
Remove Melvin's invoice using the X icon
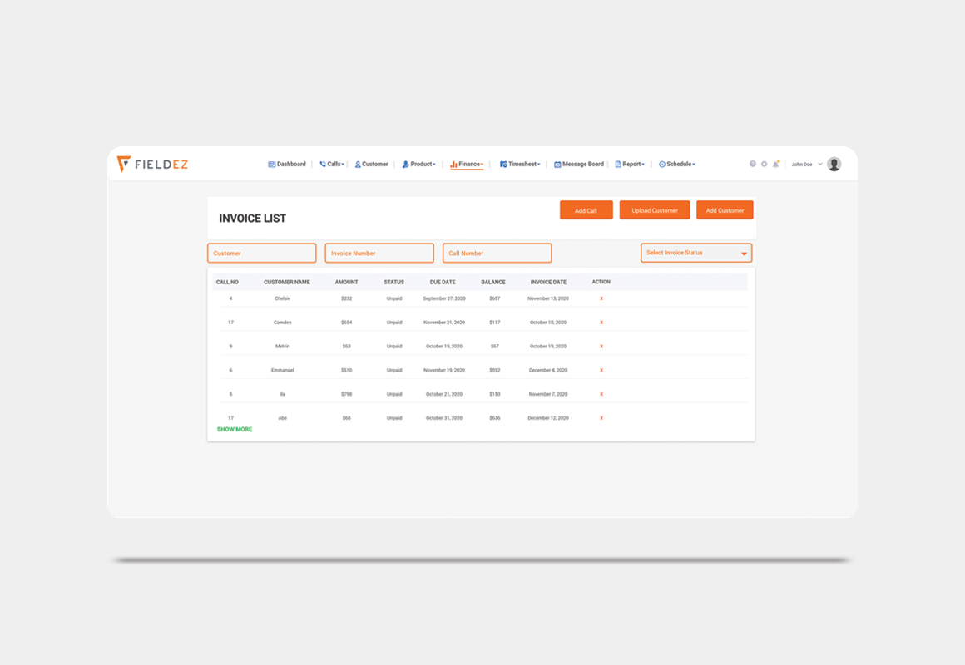tap(601, 347)
